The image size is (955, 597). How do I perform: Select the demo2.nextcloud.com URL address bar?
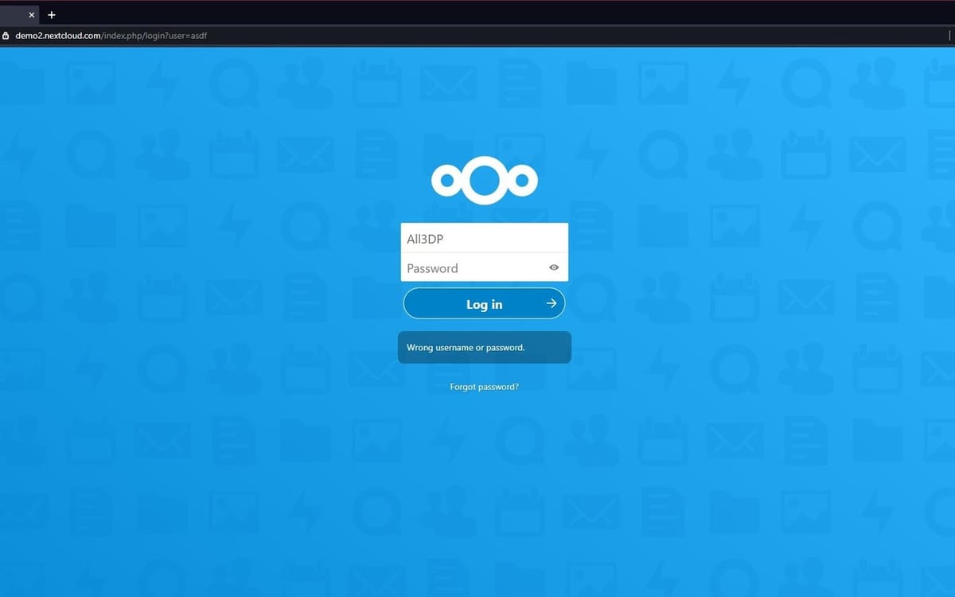tap(477, 36)
